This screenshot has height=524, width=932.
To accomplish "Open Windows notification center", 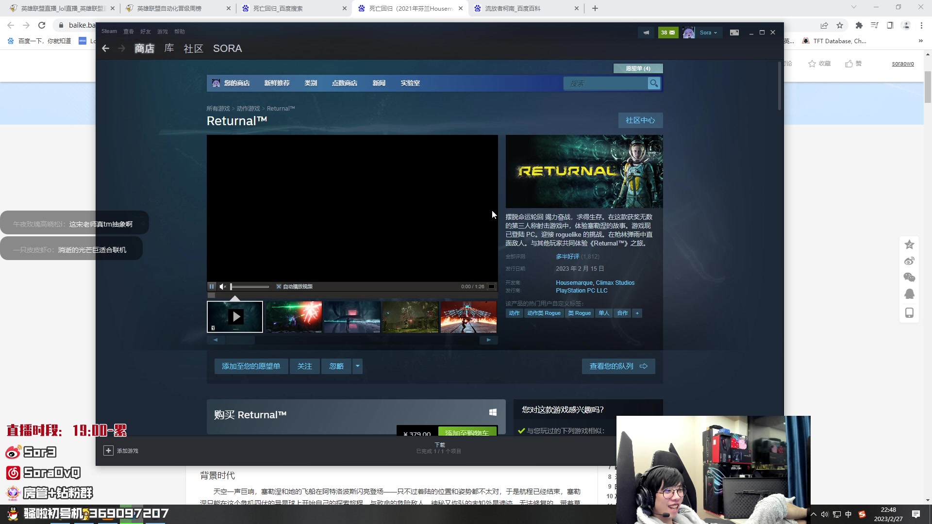I will (x=916, y=514).
